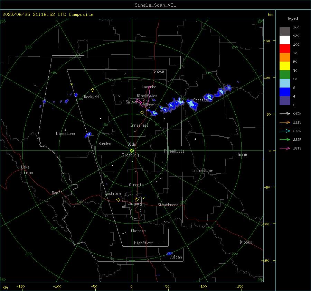Screen dimensions: 311x291
Task: Click the Banff town label
Action: pyautogui.click(x=57, y=193)
